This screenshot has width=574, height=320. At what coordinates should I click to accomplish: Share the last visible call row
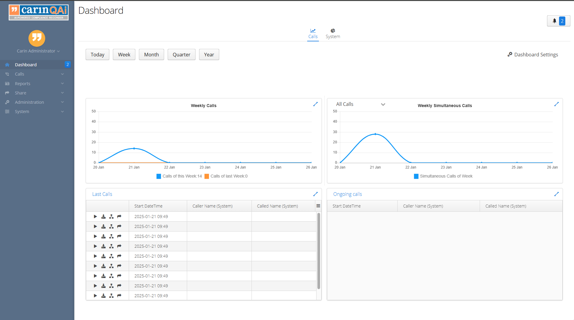click(119, 296)
